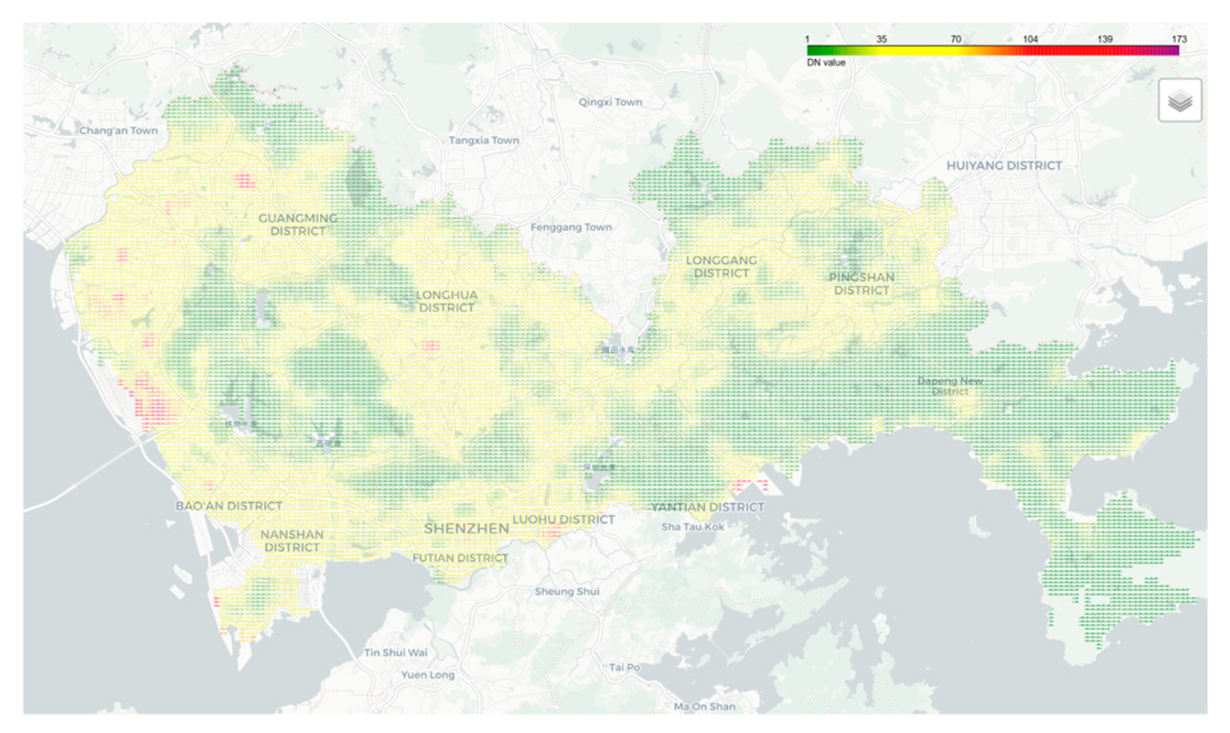Click the Guangming District map label
1230x733 pixels.
tap(298, 225)
